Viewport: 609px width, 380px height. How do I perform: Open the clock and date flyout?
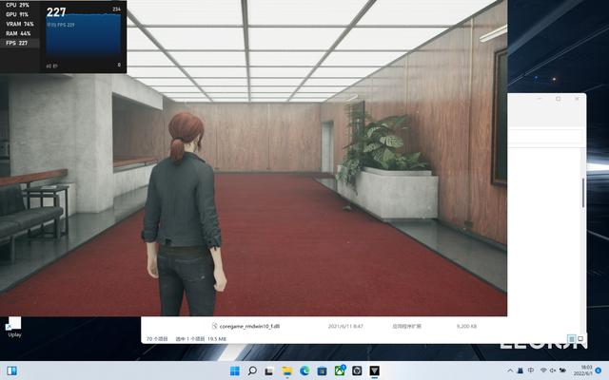coord(587,370)
